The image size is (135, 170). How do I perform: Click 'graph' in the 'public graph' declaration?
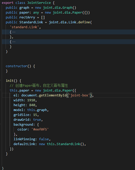click(24, 8)
